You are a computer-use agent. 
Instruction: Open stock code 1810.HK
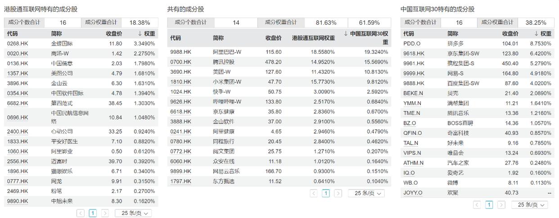point(180,82)
